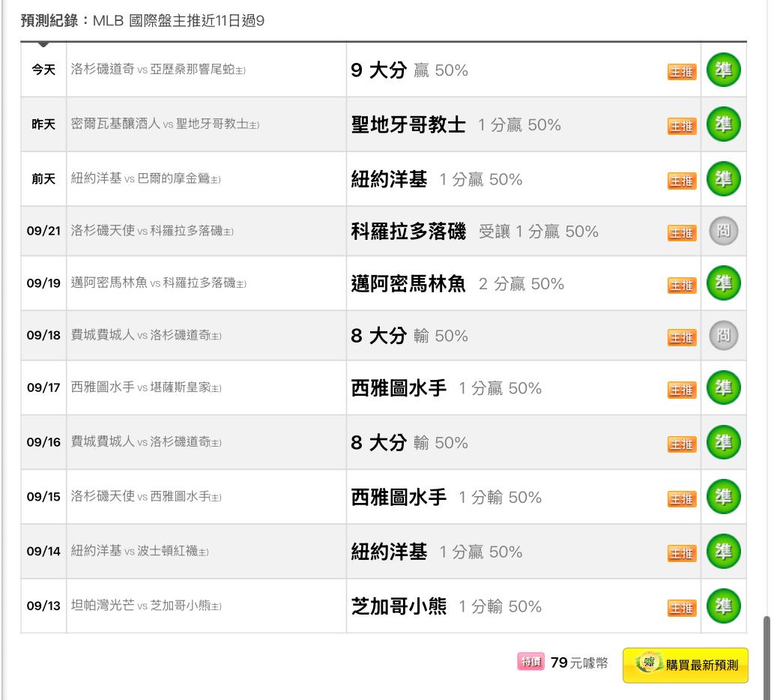Select the 前天 紐約洋基 1 分贏 prediction

click(x=437, y=179)
